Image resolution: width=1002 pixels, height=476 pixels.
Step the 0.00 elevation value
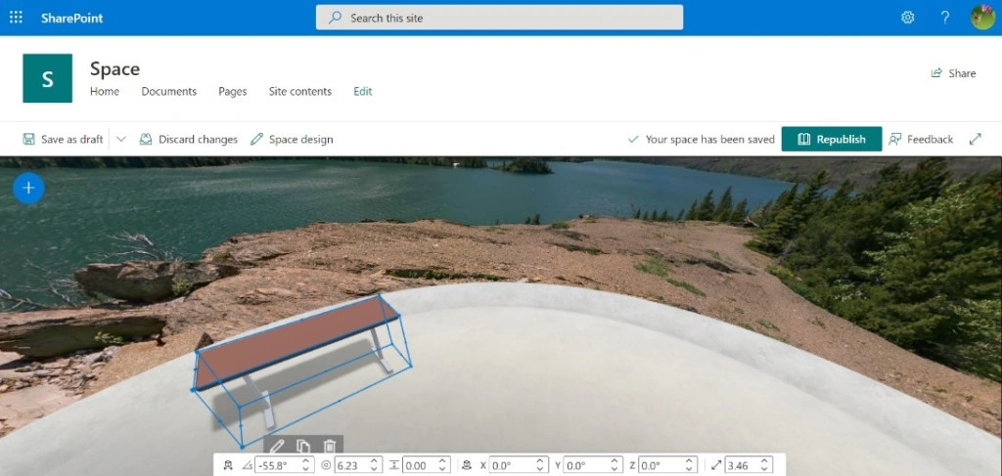[443, 465]
